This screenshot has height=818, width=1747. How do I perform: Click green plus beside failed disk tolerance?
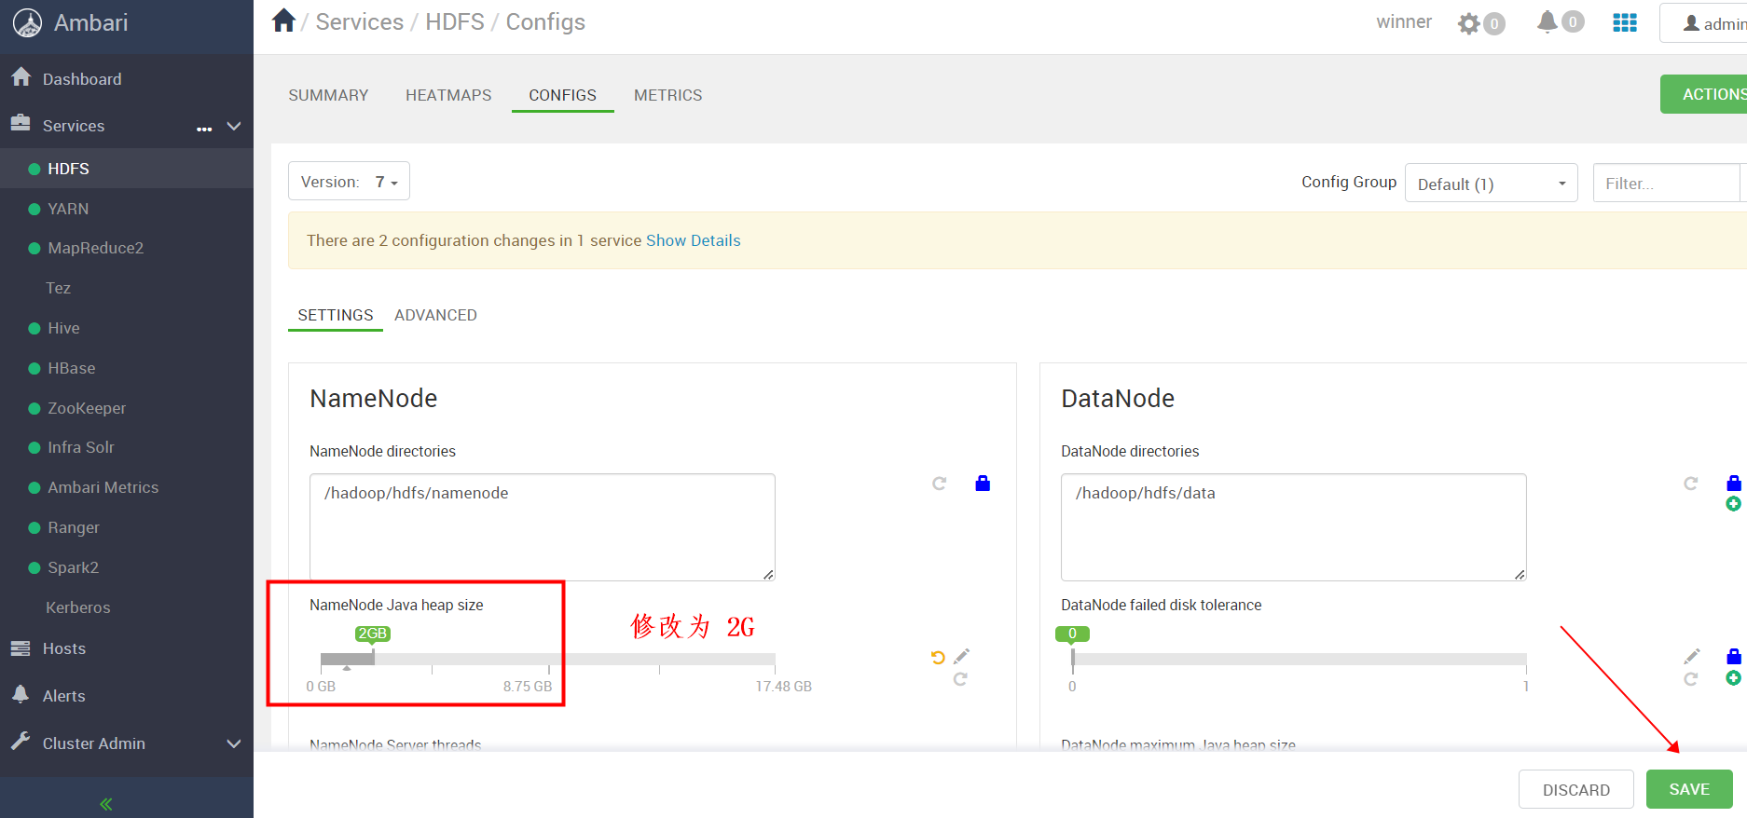(1733, 678)
